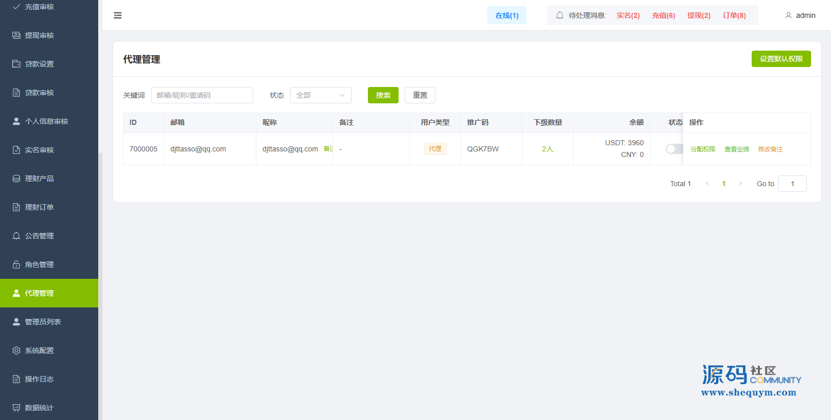This screenshot has height=420, width=831.
Task: Click the sidebar vertical scrollbar
Action: [100, 286]
